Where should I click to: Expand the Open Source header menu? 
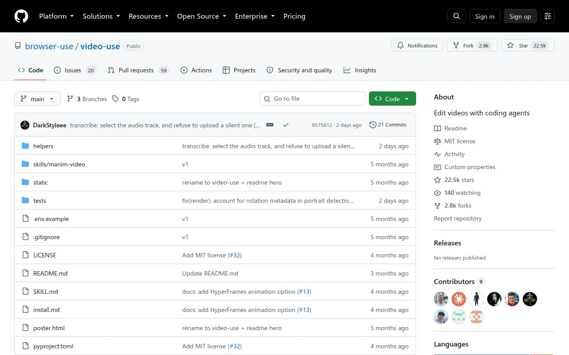[202, 16]
